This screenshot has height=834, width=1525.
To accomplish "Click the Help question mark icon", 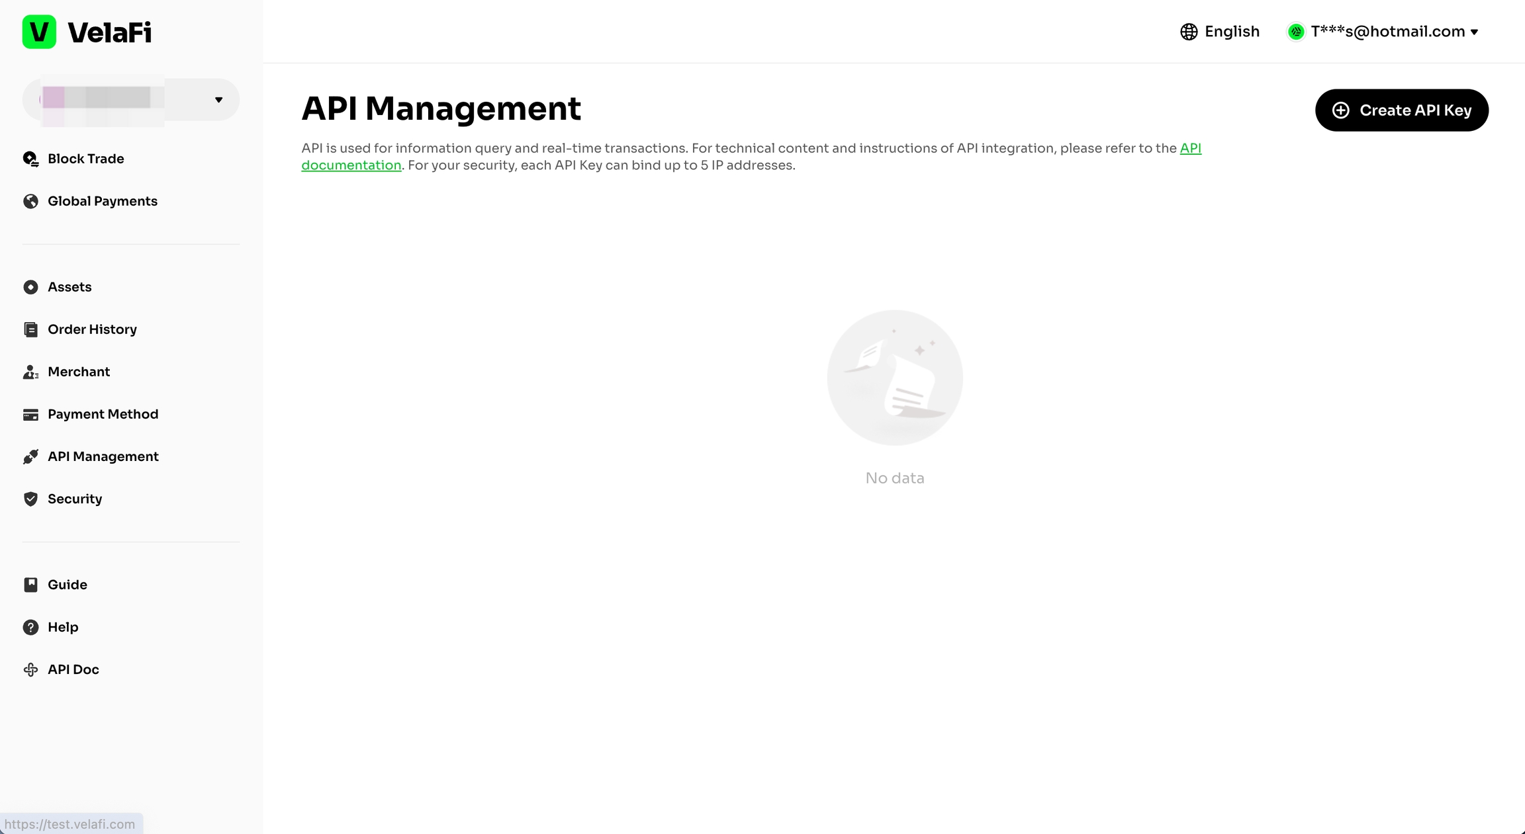I will (x=30, y=627).
